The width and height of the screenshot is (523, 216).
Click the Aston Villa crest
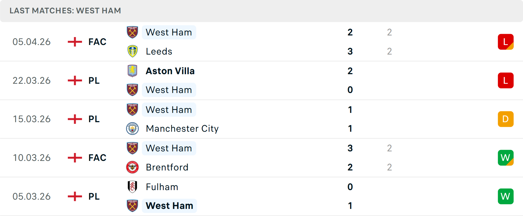[x=132, y=71]
